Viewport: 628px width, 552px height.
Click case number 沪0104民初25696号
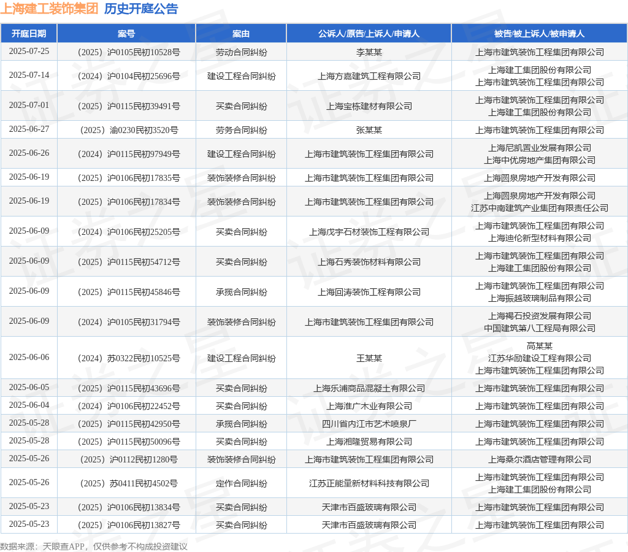pos(129,76)
